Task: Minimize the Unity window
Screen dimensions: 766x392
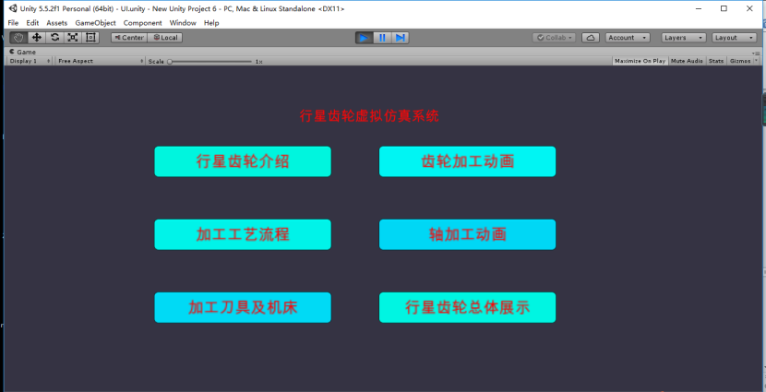Action: [x=699, y=8]
